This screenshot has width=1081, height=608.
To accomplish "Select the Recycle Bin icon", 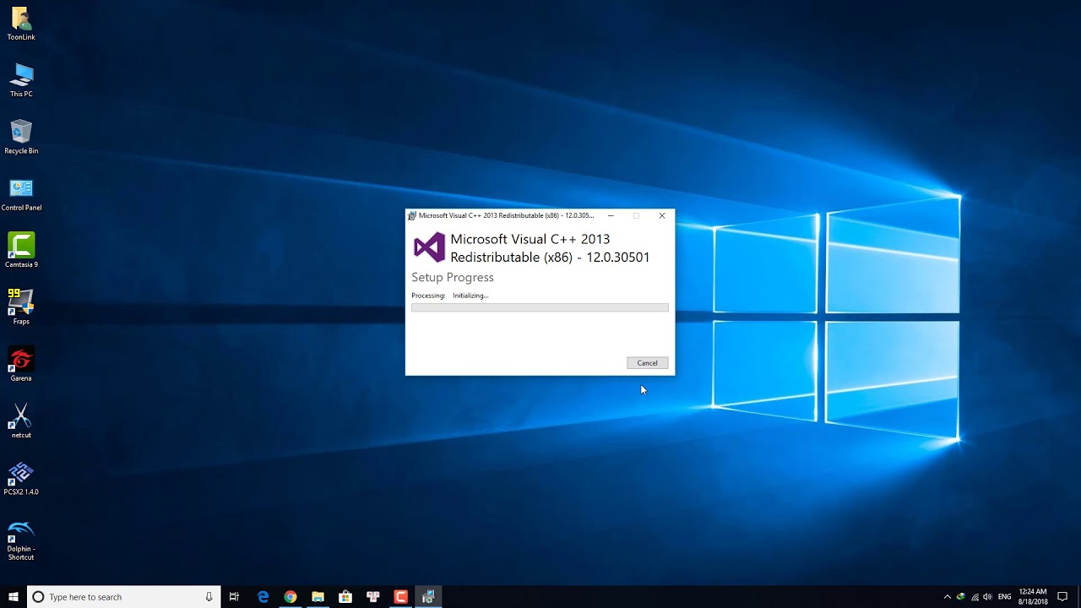I will pyautogui.click(x=21, y=137).
